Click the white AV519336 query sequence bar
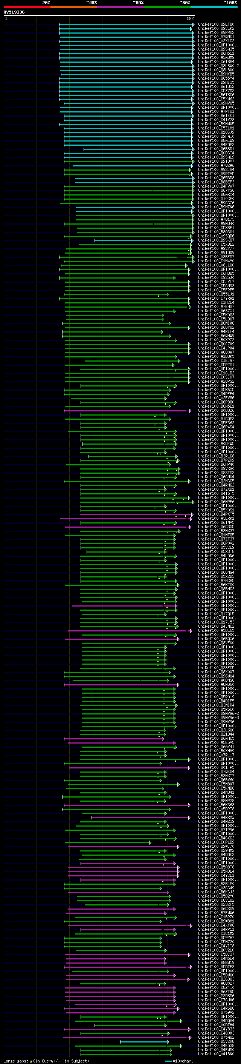 [99, 16]
